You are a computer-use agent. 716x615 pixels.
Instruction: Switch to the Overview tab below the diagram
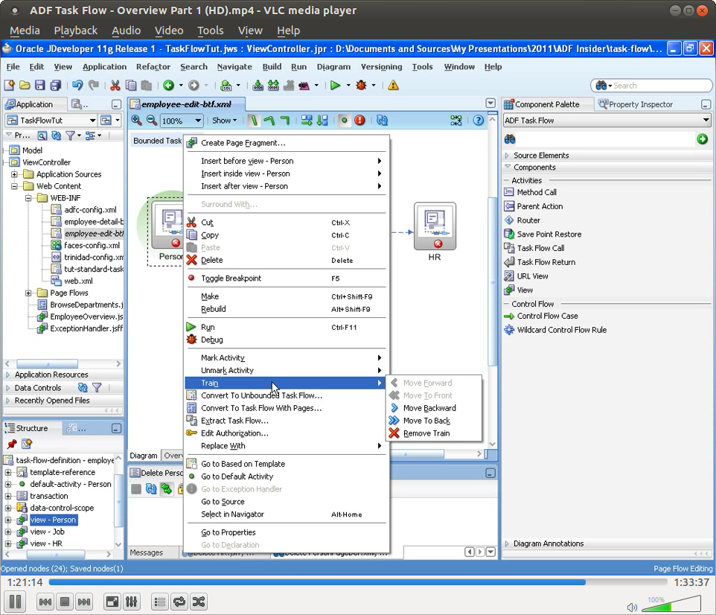click(174, 456)
